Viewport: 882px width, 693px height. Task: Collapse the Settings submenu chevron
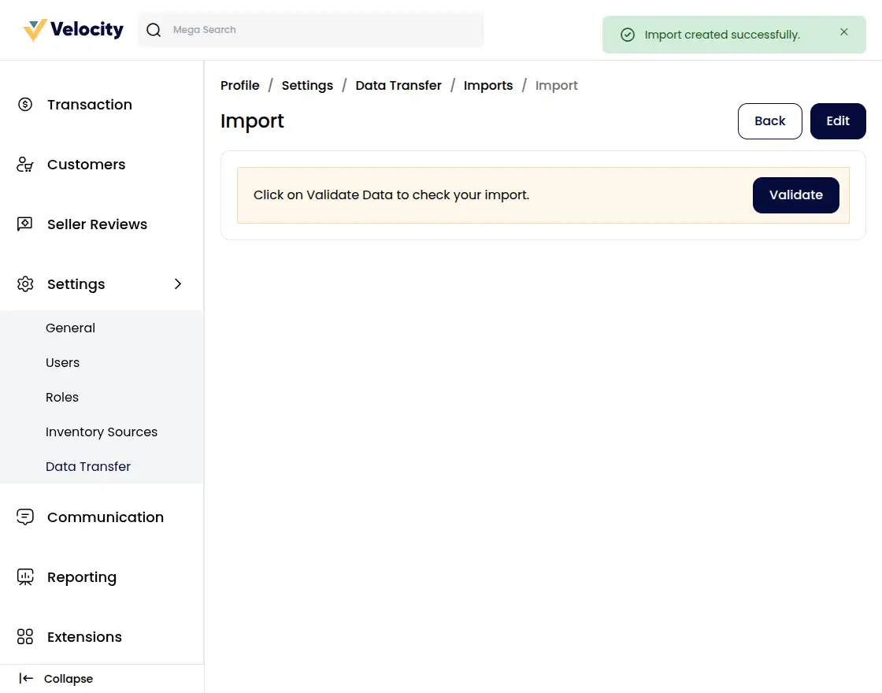(x=178, y=284)
